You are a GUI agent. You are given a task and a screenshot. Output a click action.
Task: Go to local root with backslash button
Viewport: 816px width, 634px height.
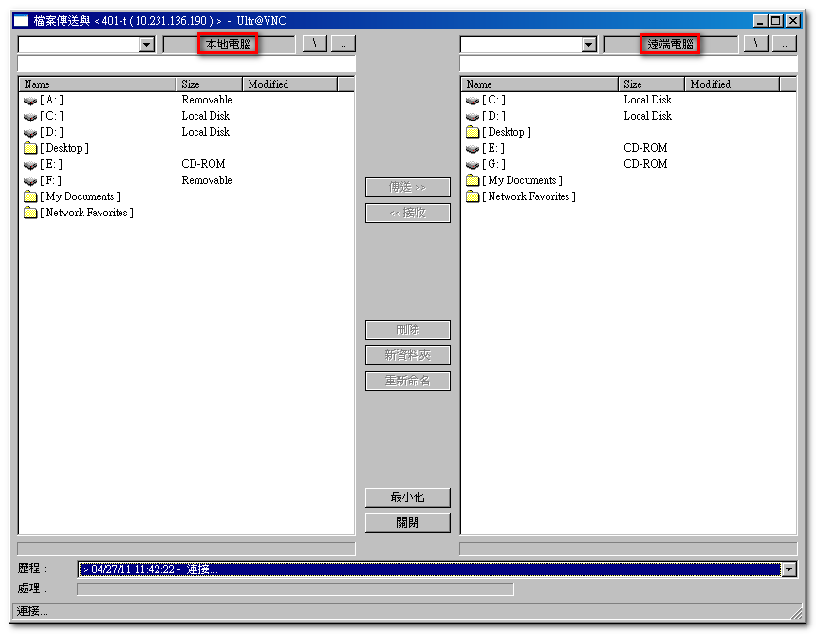point(314,44)
